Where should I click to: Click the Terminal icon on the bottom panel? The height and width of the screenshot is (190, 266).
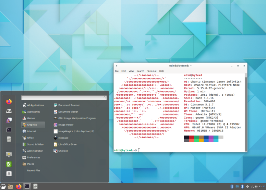27,186
